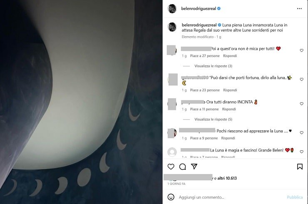Click the 'Pubblica' button
Screen dimensions: 308x204
(x=295, y=197)
